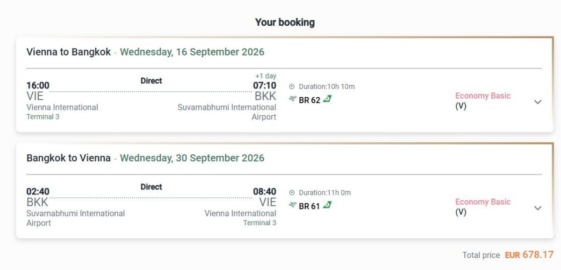Select flight number BR 62
This screenshot has height=270, width=561.
pos(309,100)
